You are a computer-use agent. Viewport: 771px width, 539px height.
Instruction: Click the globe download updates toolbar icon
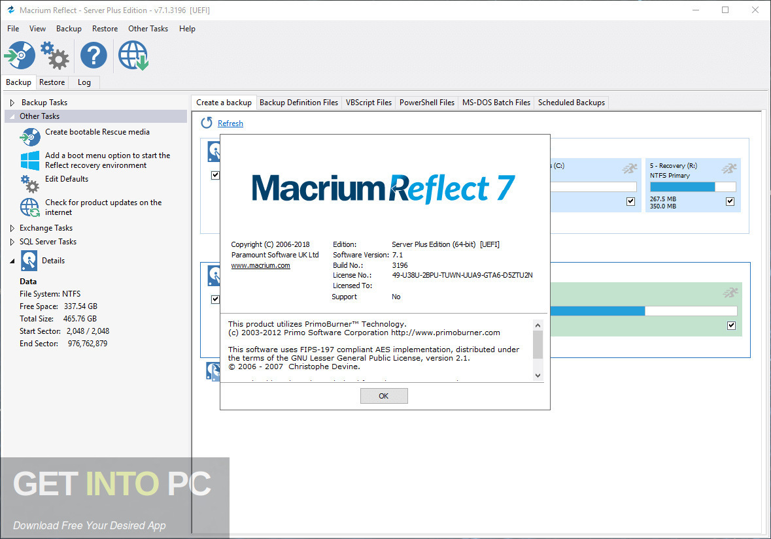(x=133, y=55)
